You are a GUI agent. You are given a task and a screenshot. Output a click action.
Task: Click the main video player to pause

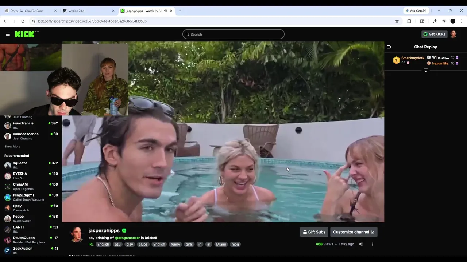pos(223,132)
